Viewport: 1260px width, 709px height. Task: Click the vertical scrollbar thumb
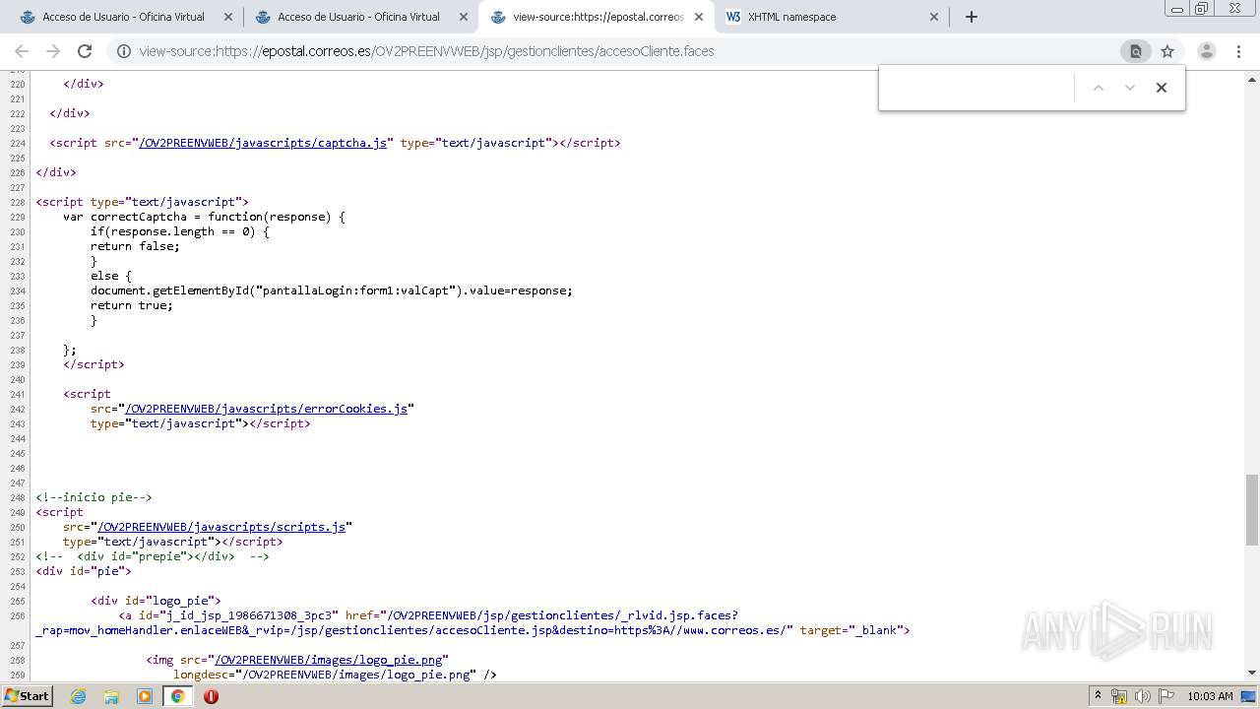coord(1252,508)
